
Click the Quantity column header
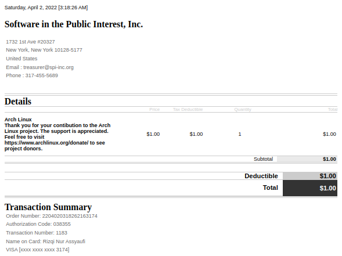[x=243, y=110]
